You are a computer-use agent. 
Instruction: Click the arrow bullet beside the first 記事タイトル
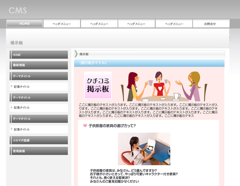tap(12, 86)
